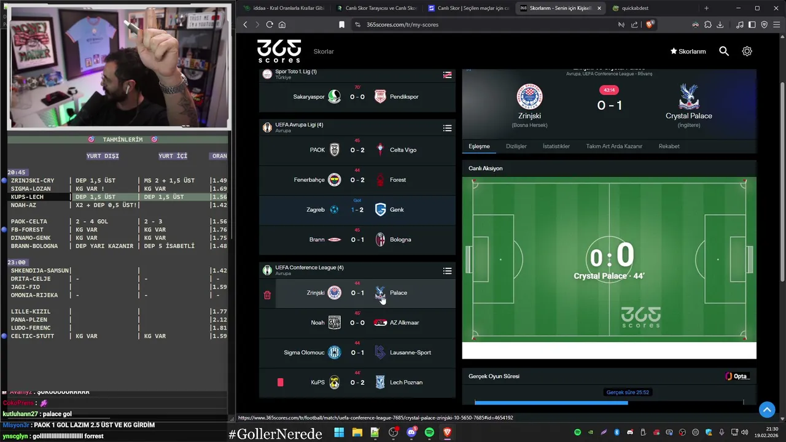Viewport: 786px width, 442px height.
Task: Click the 365 scores logo
Action: click(279, 51)
